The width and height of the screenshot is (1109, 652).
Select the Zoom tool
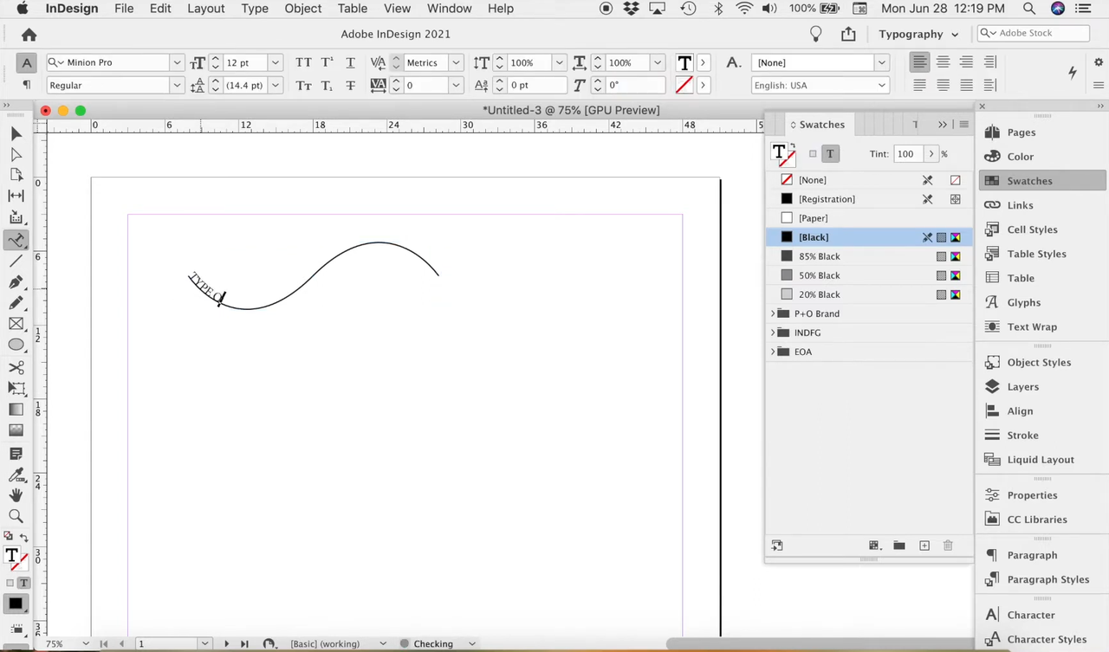pos(16,515)
